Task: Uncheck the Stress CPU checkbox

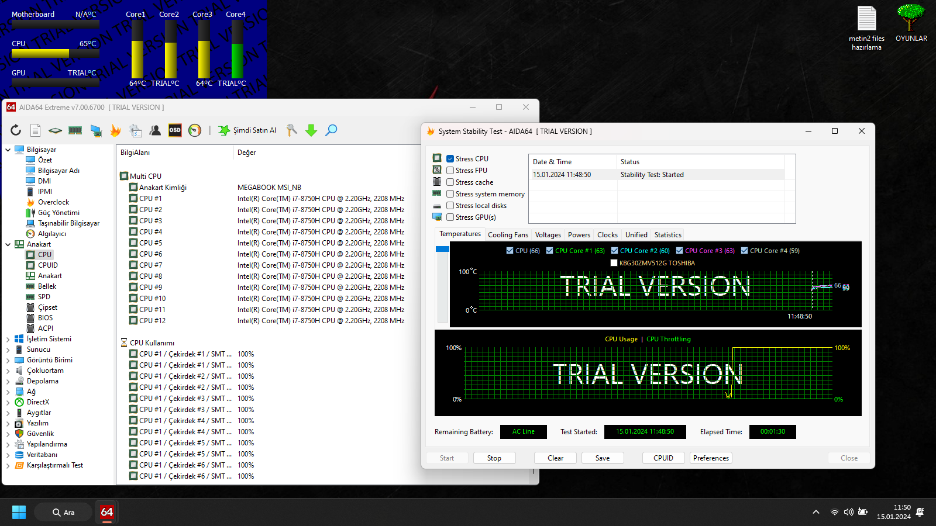Action: click(450, 158)
